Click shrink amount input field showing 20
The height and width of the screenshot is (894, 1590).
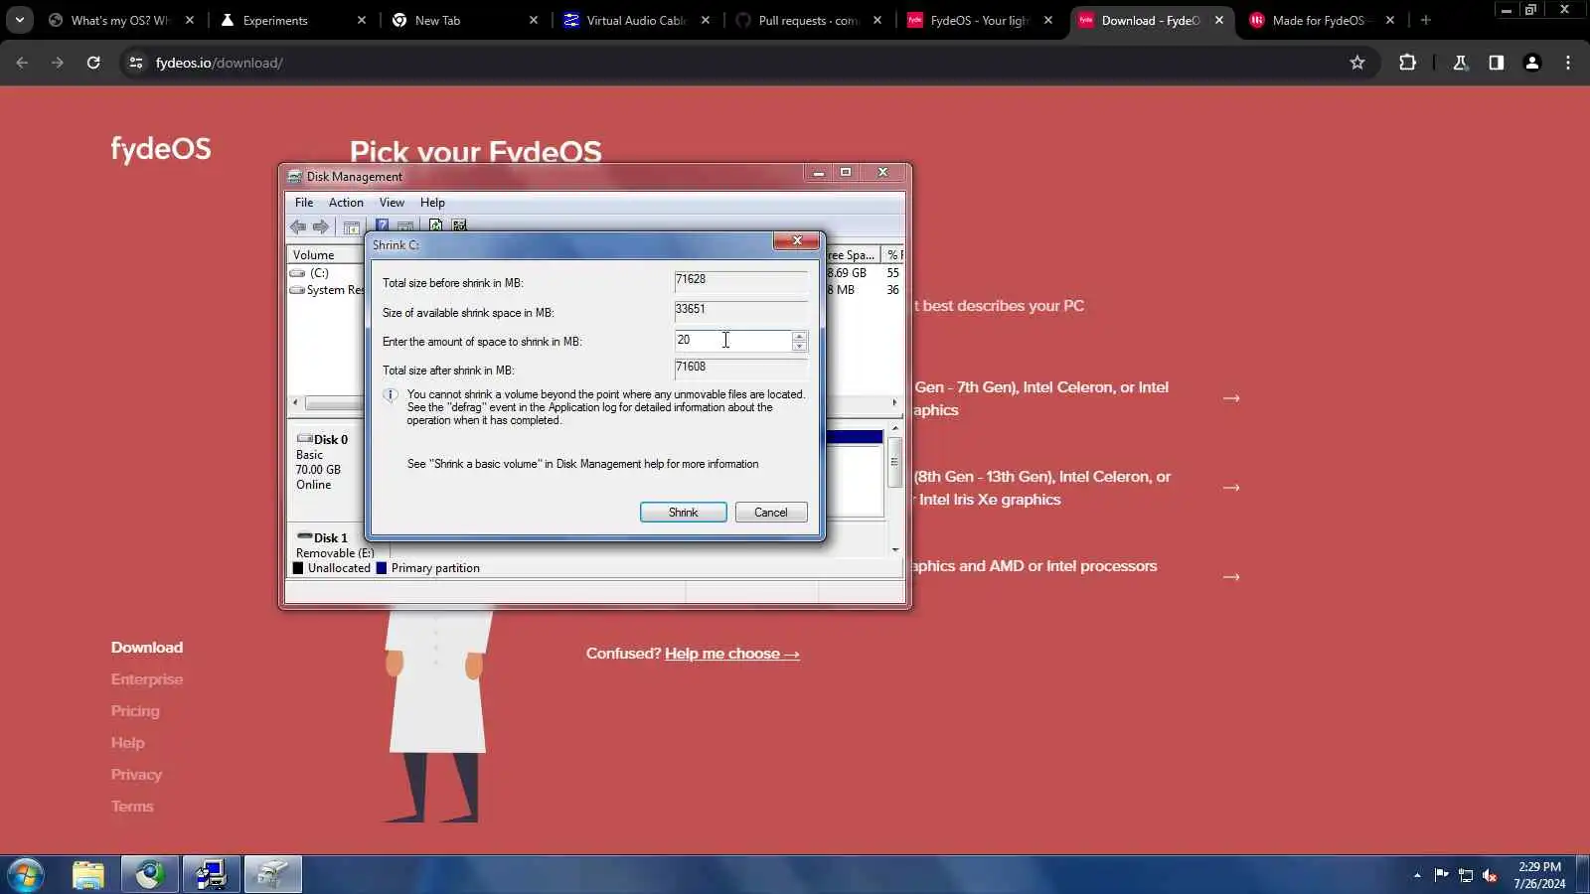pos(732,341)
